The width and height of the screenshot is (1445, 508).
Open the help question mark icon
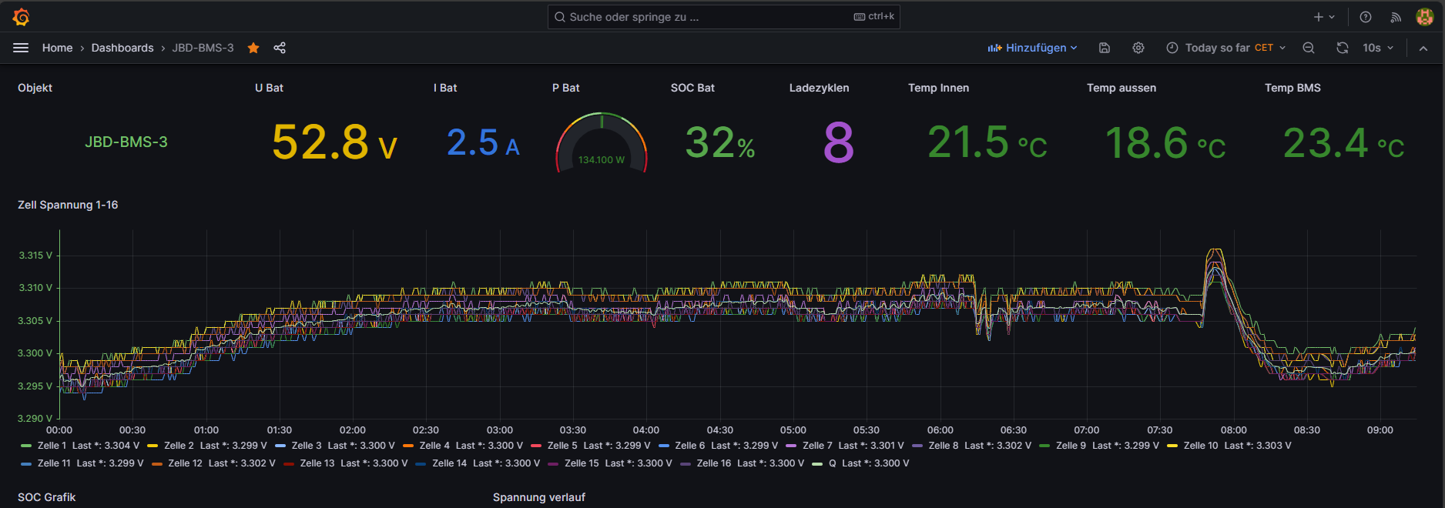click(x=1366, y=17)
